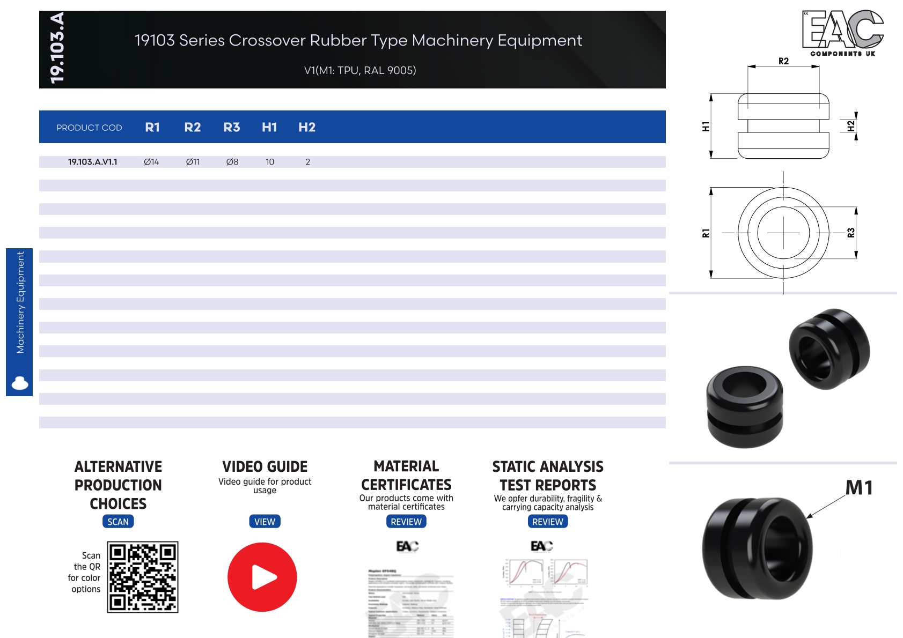Screen dimensions: 903x638
Task: Click the MATERIAL CERTIFICATES heading
Action: point(406,476)
